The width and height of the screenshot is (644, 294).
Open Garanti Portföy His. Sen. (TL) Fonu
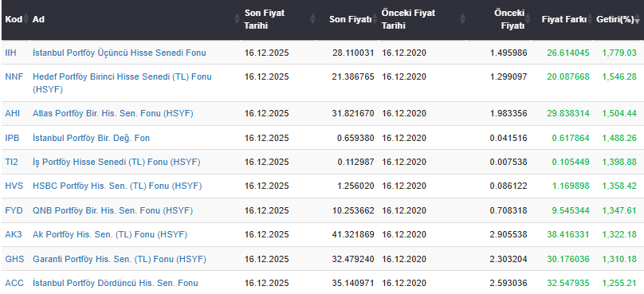[x=120, y=259]
